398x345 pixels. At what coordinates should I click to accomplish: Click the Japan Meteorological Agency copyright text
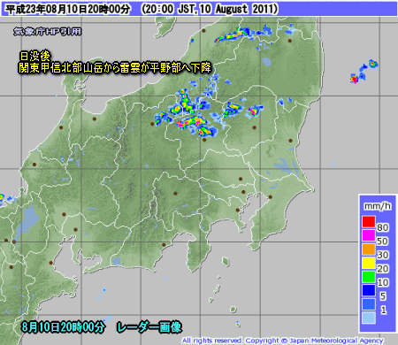282,341
